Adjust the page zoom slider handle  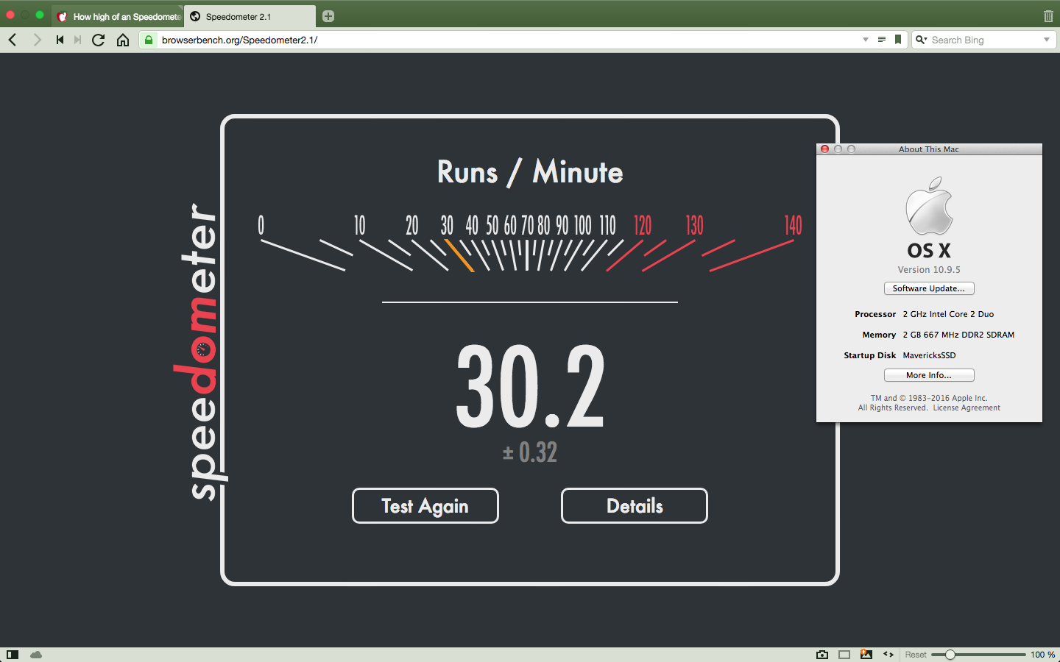(x=950, y=655)
